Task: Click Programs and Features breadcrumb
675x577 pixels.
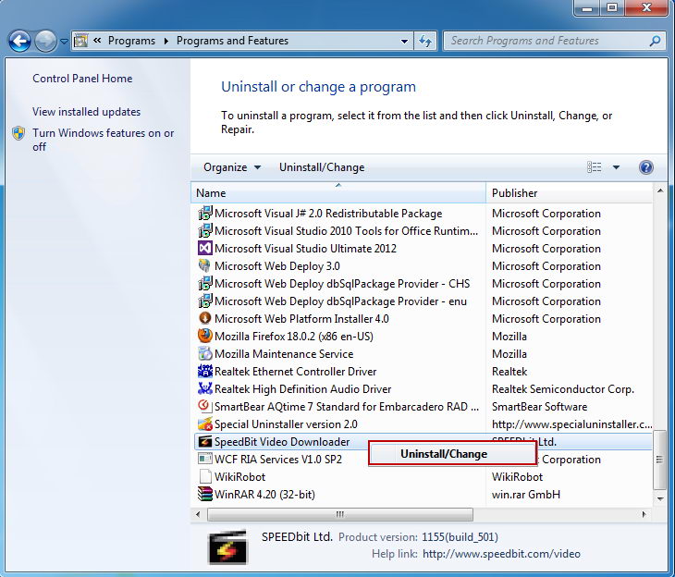Action: click(x=232, y=41)
